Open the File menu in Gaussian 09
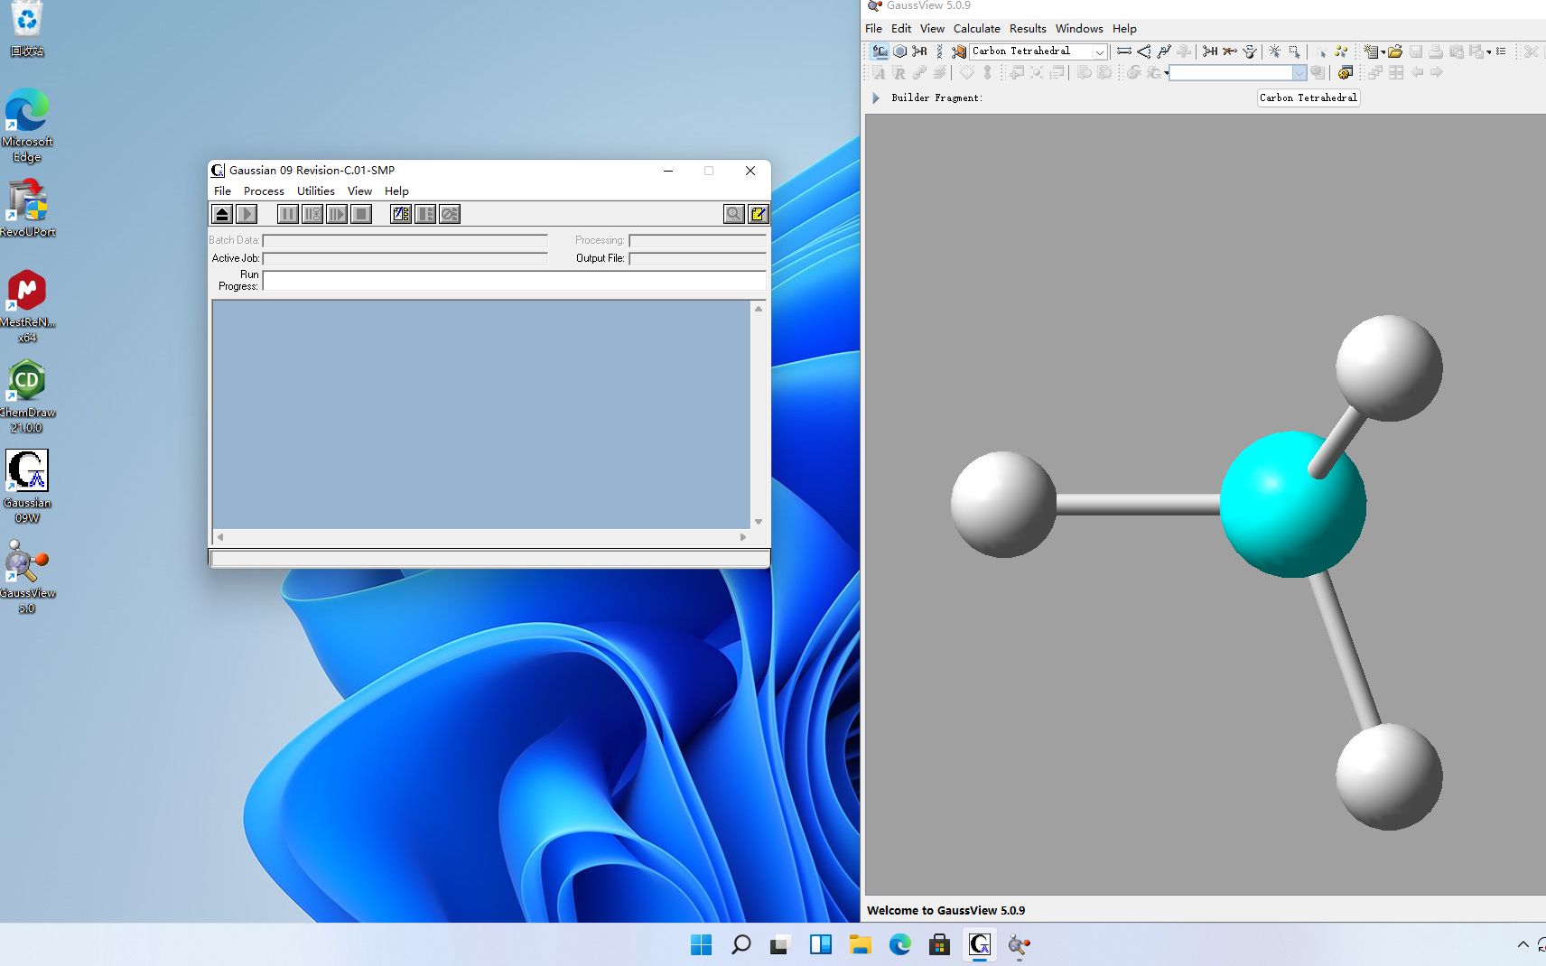The image size is (1546, 966). pyautogui.click(x=222, y=191)
